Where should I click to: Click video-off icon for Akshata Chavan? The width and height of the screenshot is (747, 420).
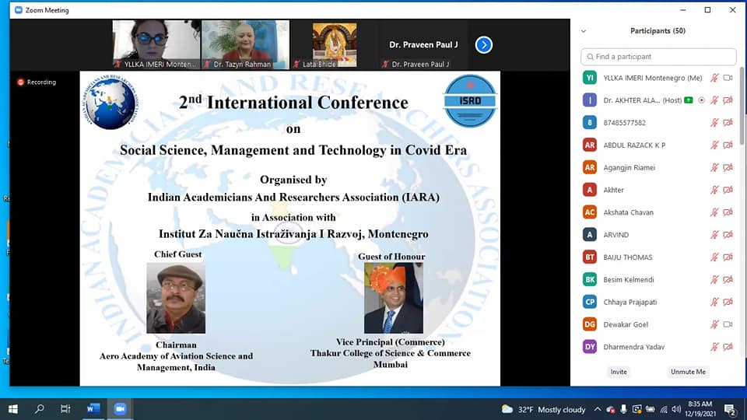728,212
